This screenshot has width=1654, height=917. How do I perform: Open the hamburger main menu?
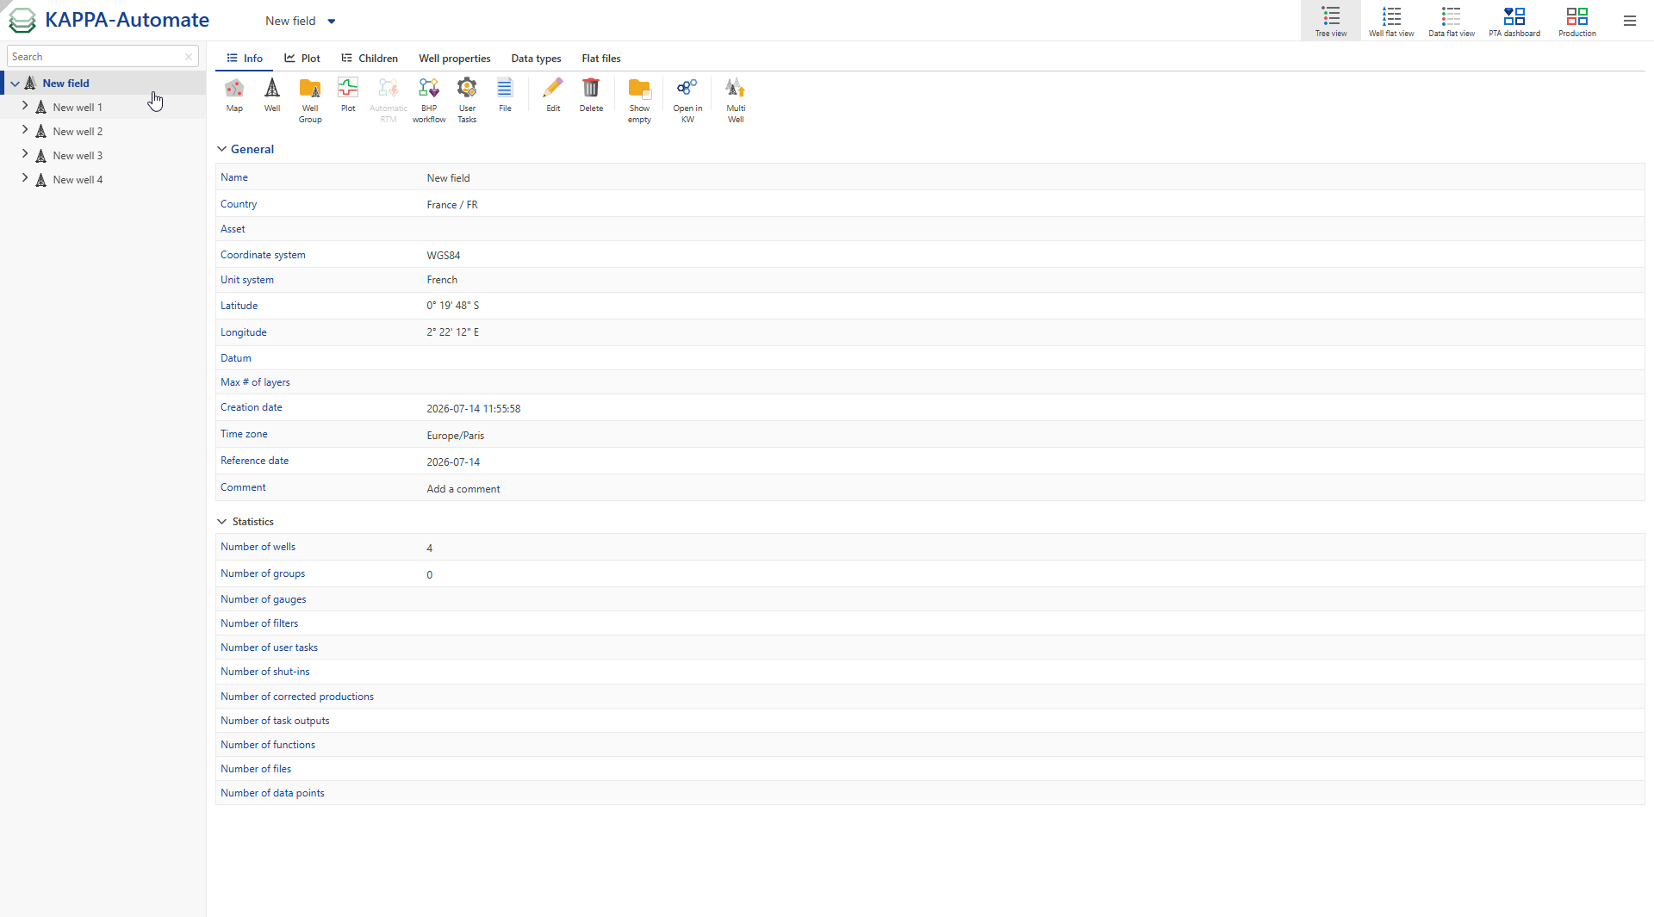pyautogui.click(x=1630, y=21)
